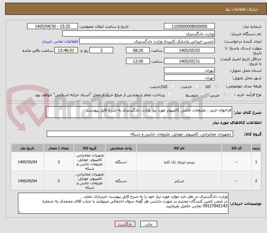The image size is (267, 233).
Task: Select the متوسط purchase type radio
Action: pyautogui.click(x=203, y=94)
